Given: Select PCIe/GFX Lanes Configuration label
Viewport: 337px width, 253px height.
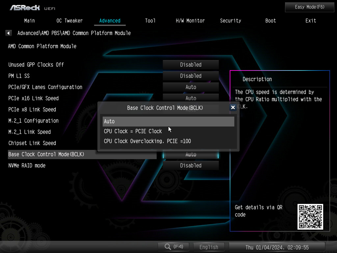Looking at the screenshot, I should [x=45, y=87].
